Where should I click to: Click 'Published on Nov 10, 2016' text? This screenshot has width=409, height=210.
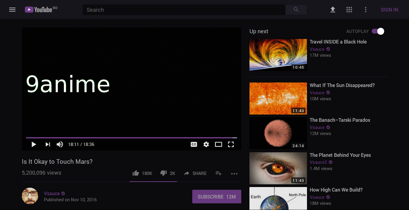pyautogui.click(x=70, y=200)
